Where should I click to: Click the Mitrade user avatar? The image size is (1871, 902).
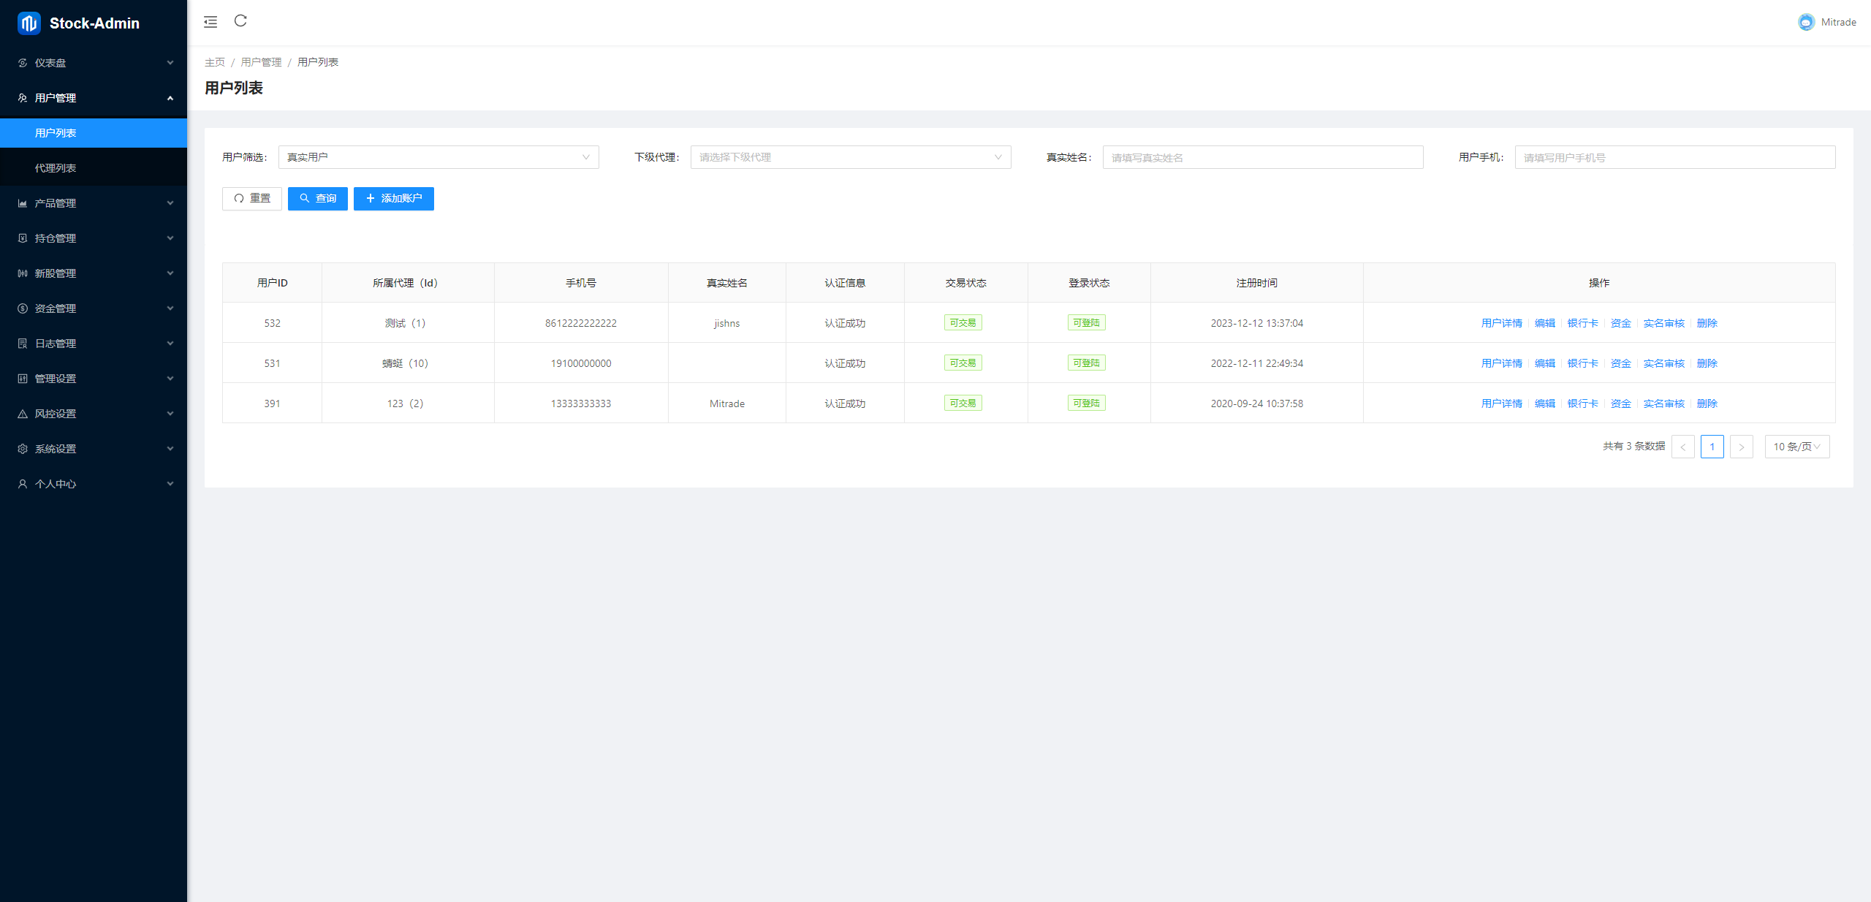tap(1806, 22)
